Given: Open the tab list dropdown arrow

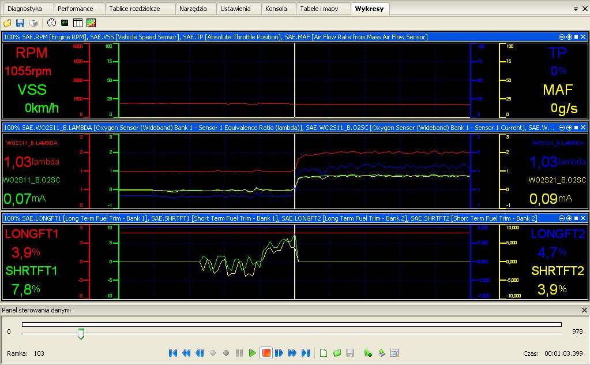Looking at the screenshot, I should [x=576, y=9].
